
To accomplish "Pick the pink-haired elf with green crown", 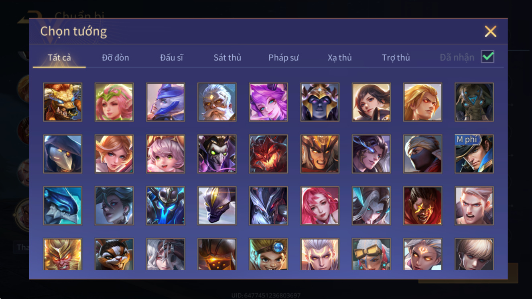I will (x=114, y=102).
